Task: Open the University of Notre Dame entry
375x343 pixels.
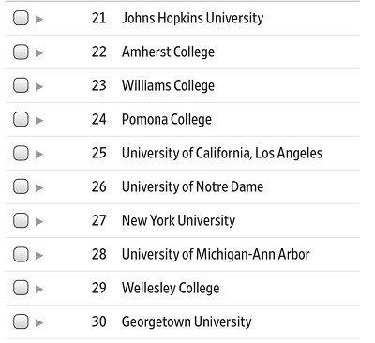Action: pyautogui.click(x=192, y=186)
